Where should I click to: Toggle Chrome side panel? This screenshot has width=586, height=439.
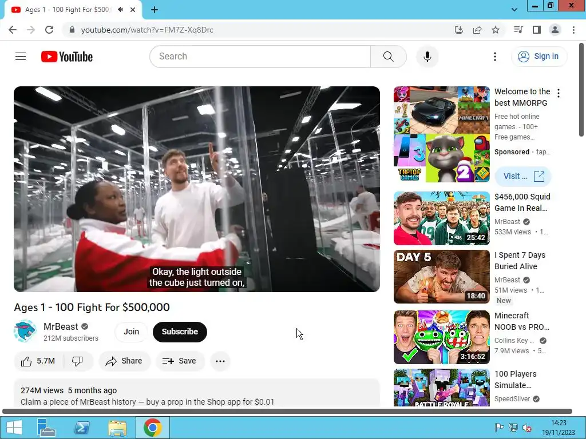coord(537,30)
